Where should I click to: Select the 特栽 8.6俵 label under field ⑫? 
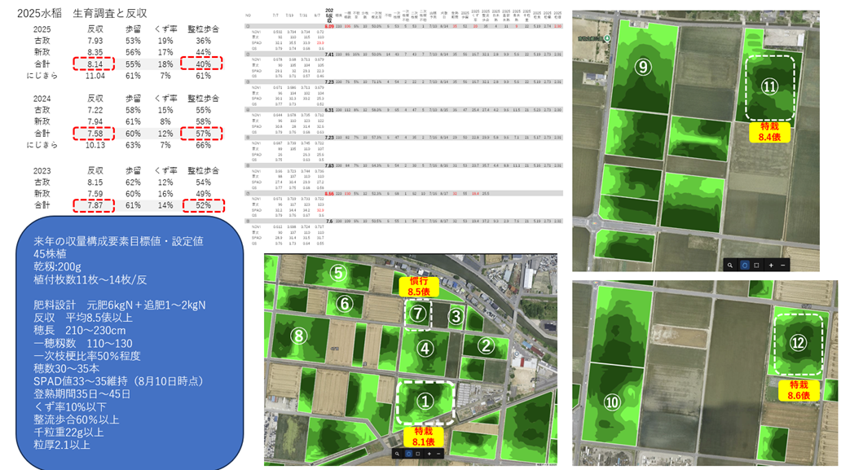[799, 390]
